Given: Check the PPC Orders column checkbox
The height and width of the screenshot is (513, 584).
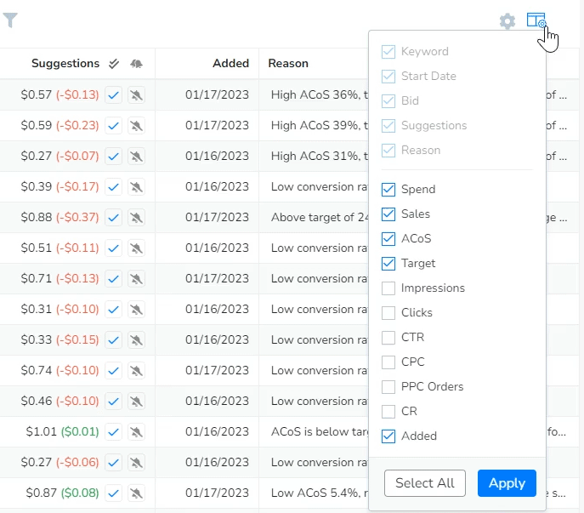Looking at the screenshot, I should coord(388,387).
